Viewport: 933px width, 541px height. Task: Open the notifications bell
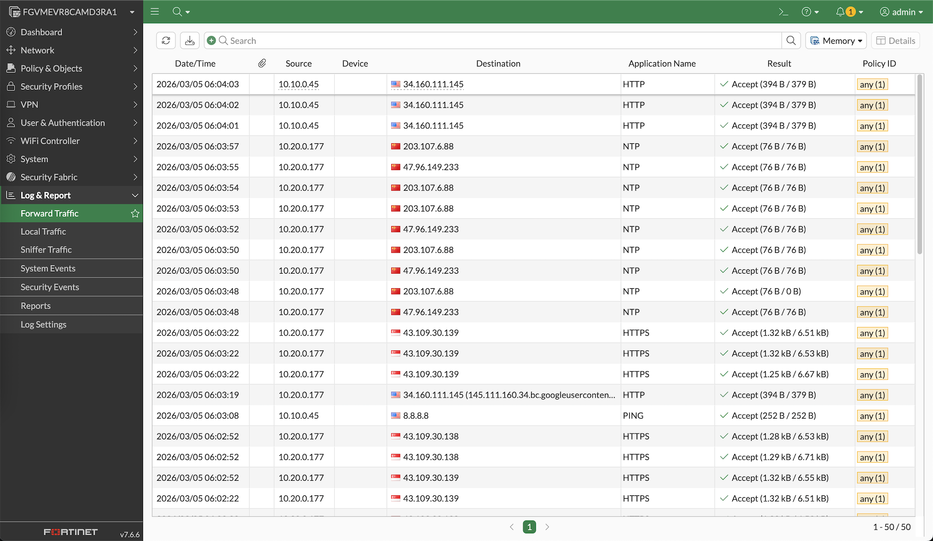pos(840,12)
